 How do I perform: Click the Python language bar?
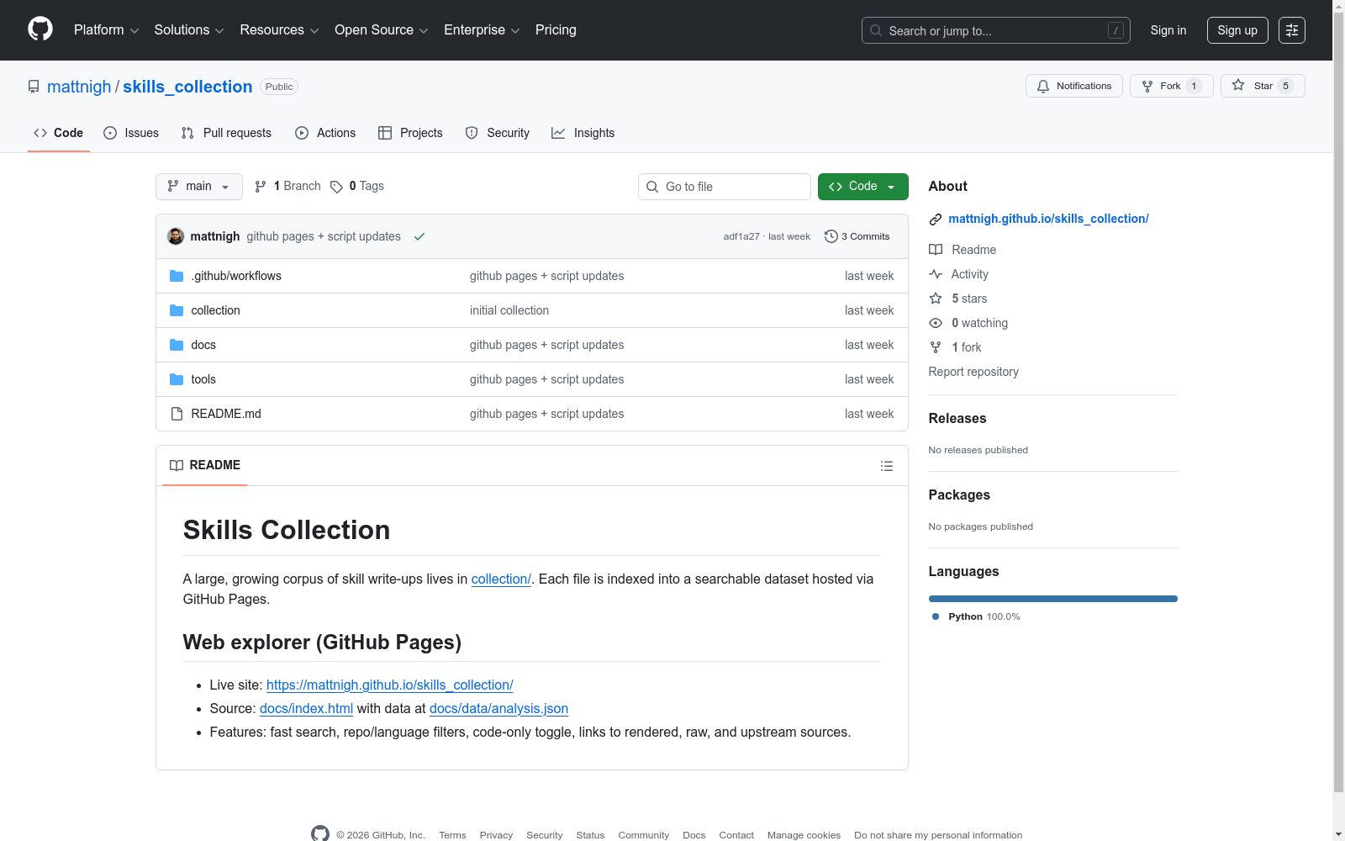coord(1053,599)
